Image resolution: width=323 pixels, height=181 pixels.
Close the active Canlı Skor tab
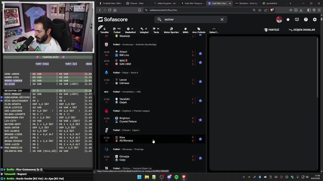(230, 3)
